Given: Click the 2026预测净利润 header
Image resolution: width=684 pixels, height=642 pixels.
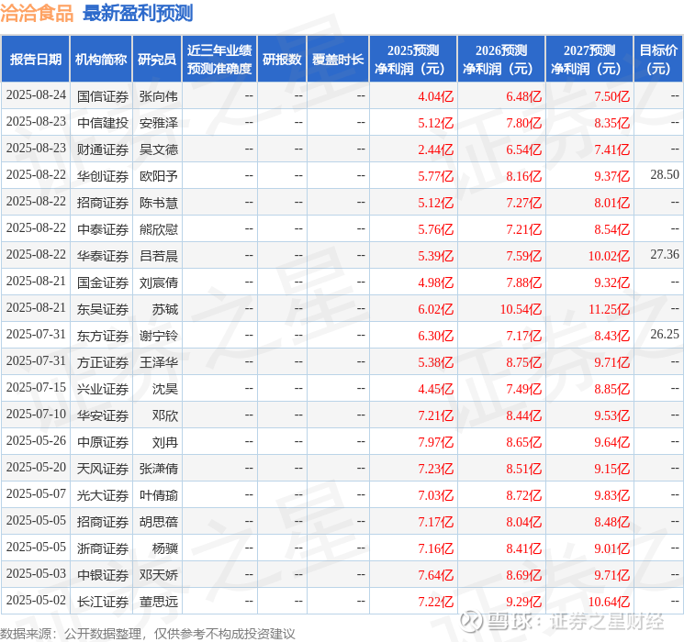Looking at the screenshot, I should [501, 60].
